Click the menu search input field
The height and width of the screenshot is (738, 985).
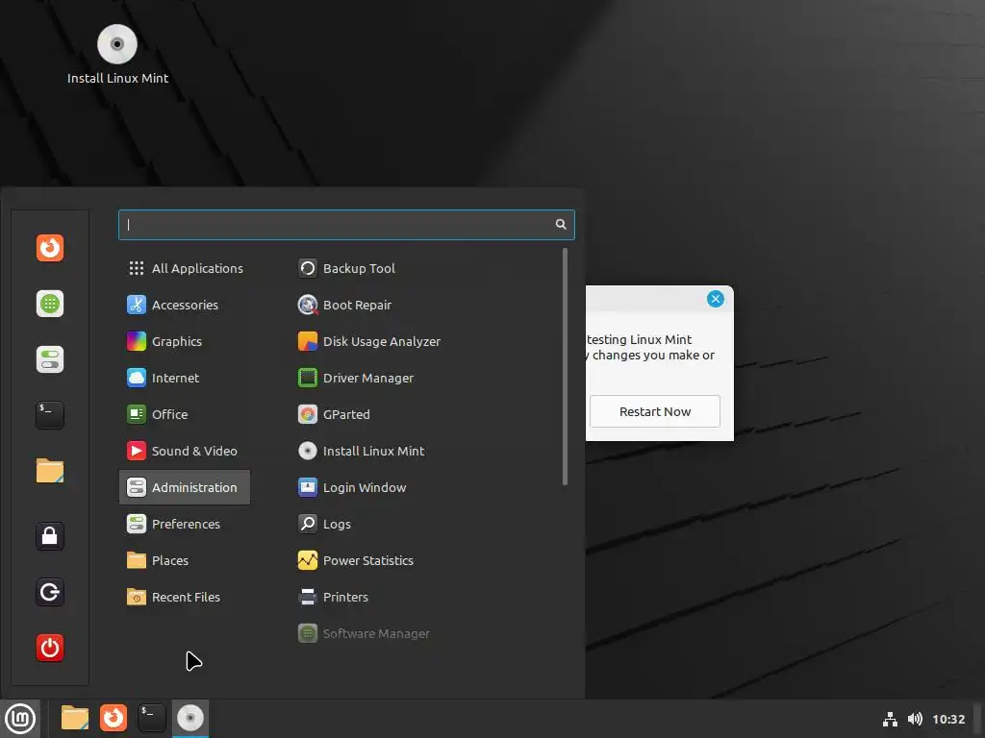point(346,225)
